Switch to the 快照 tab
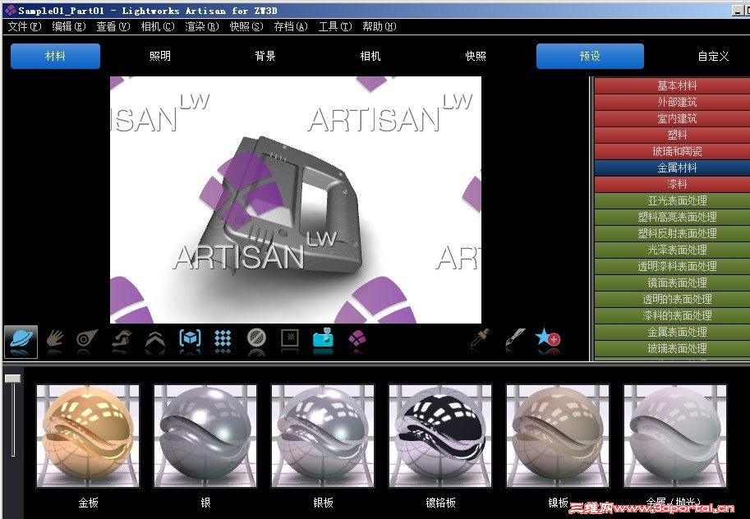Viewport: 750px width, 519px height. coord(476,56)
